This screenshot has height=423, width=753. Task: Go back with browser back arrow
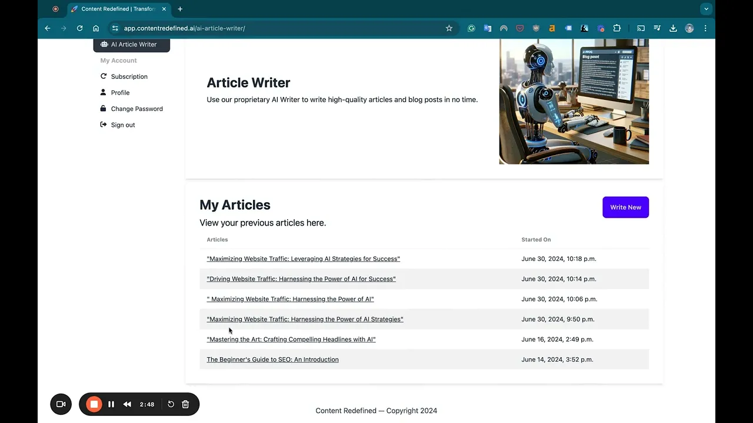click(x=48, y=28)
